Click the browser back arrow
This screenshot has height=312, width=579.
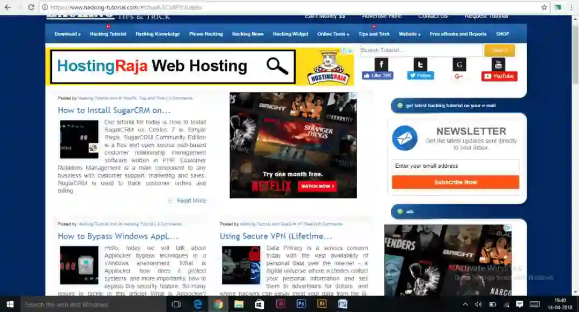8,7
